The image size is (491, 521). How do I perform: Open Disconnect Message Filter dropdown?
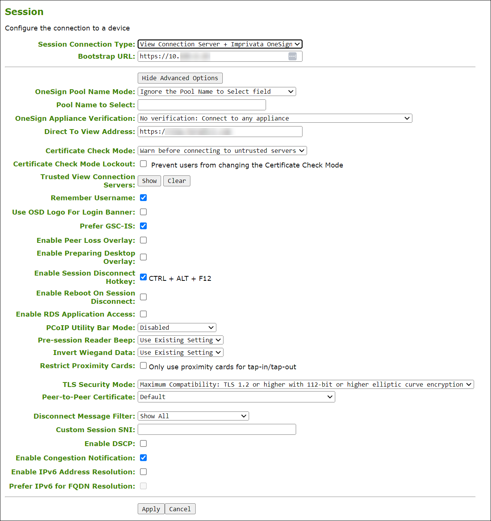(193, 416)
